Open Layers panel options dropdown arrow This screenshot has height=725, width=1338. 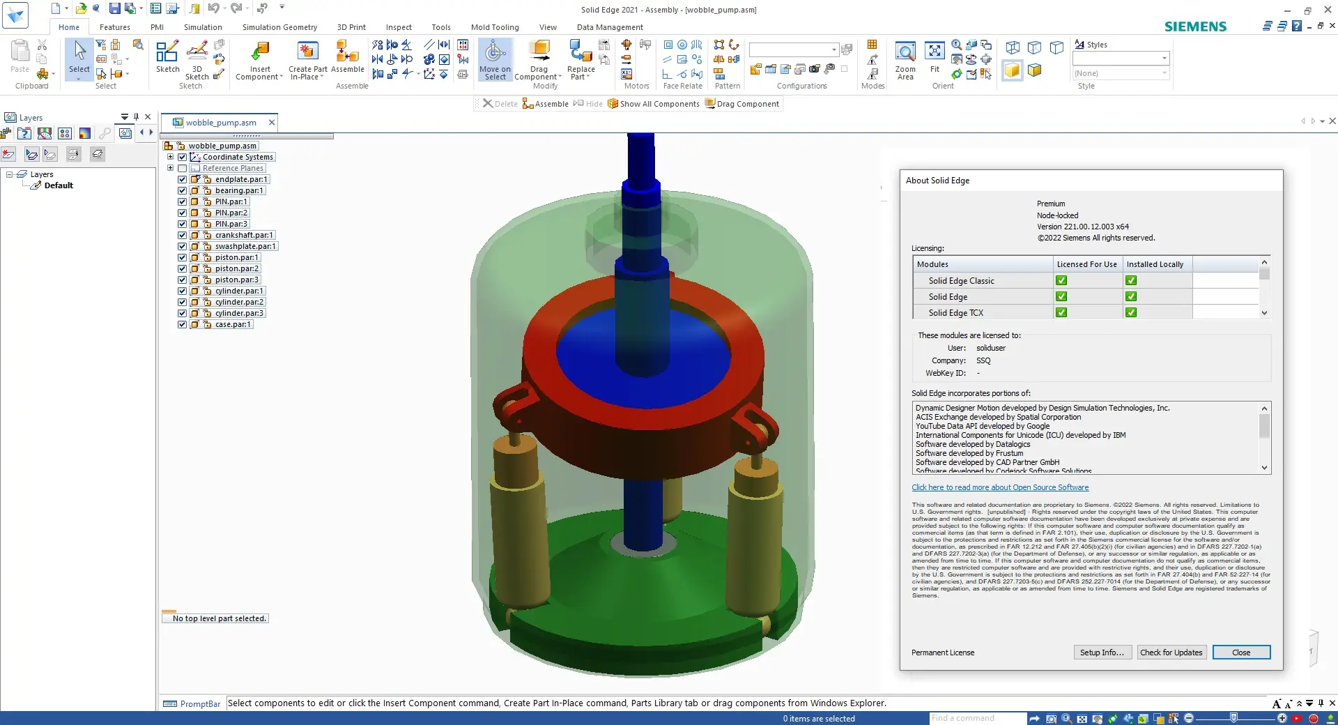[124, 117]
